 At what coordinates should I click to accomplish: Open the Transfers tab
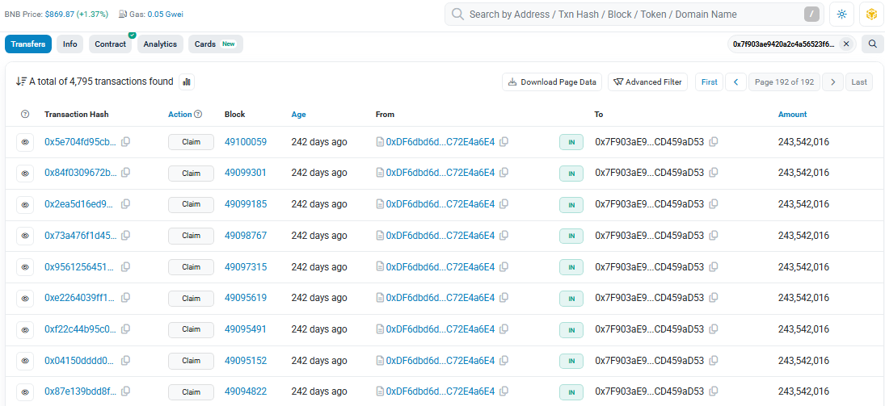28,44
